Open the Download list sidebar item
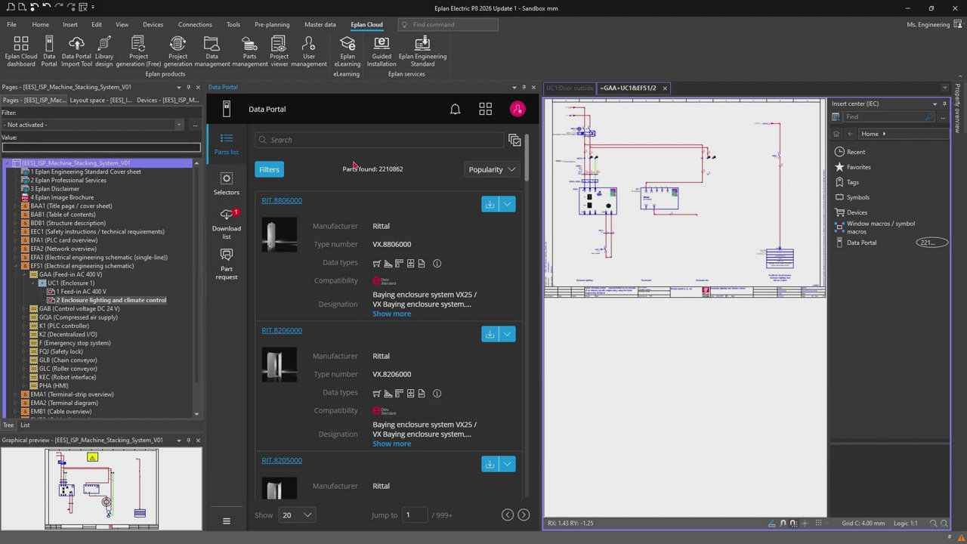 (226, 223)
